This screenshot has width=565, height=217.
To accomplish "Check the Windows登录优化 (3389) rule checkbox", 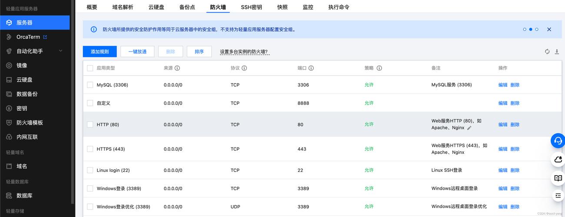I will point(90,207).
